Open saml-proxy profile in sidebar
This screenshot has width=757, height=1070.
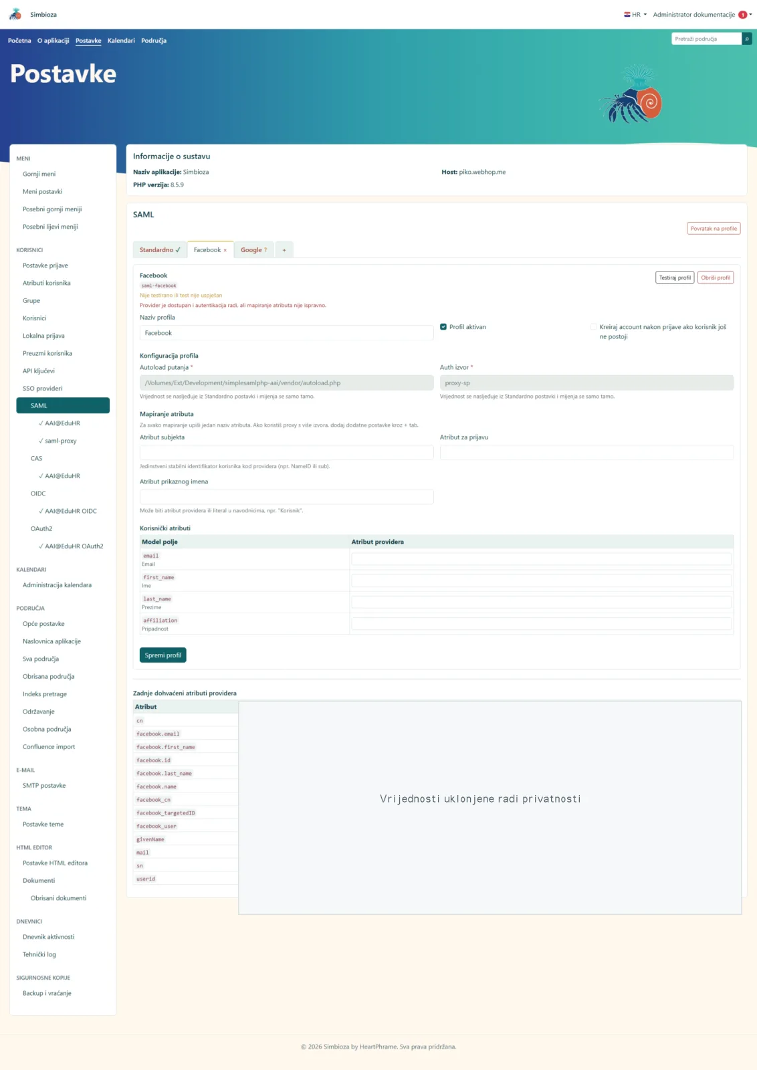(x=58, y=441)
